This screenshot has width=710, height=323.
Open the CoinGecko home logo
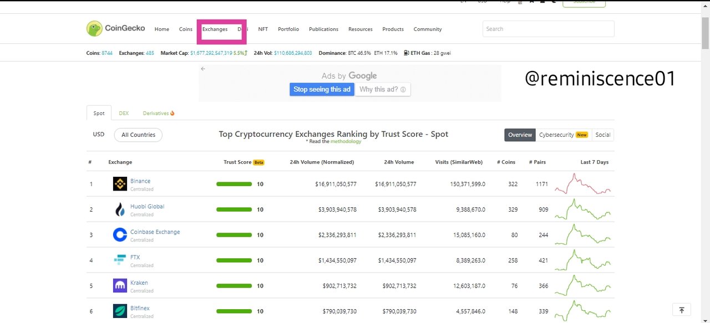(x=116, y=29)
